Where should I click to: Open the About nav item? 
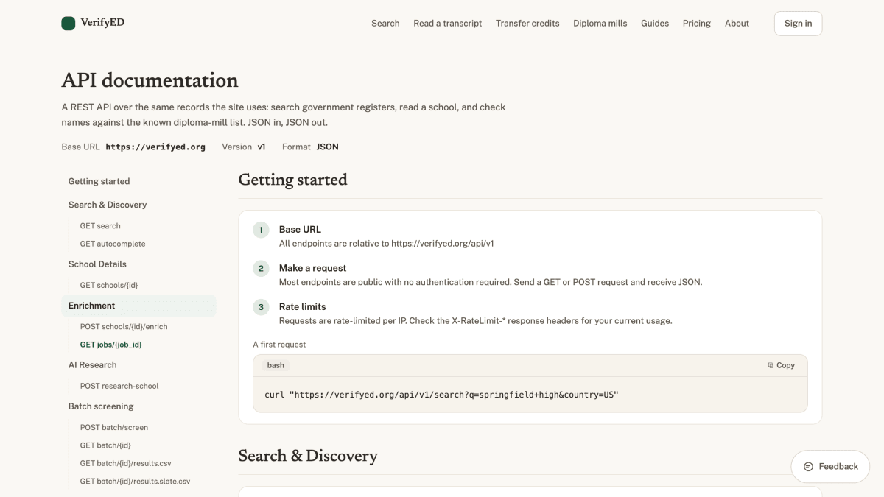pyautogui.click(x=737, y=24)
